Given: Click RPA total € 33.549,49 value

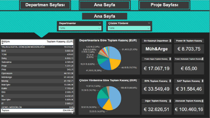Looking at the screenshot, I should [x=157, y=89].
